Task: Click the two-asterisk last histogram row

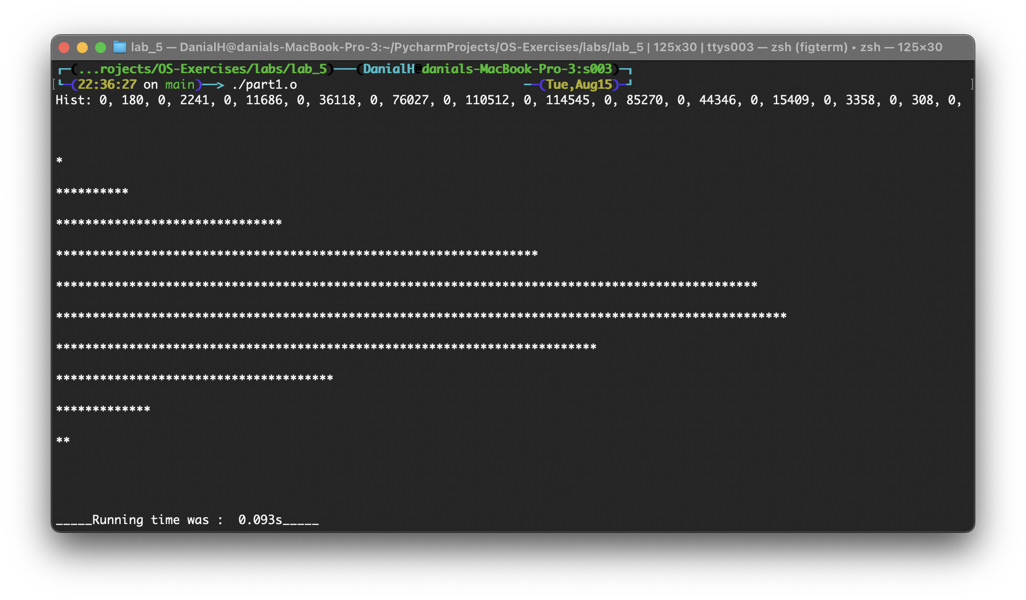Action: [63, 440]
